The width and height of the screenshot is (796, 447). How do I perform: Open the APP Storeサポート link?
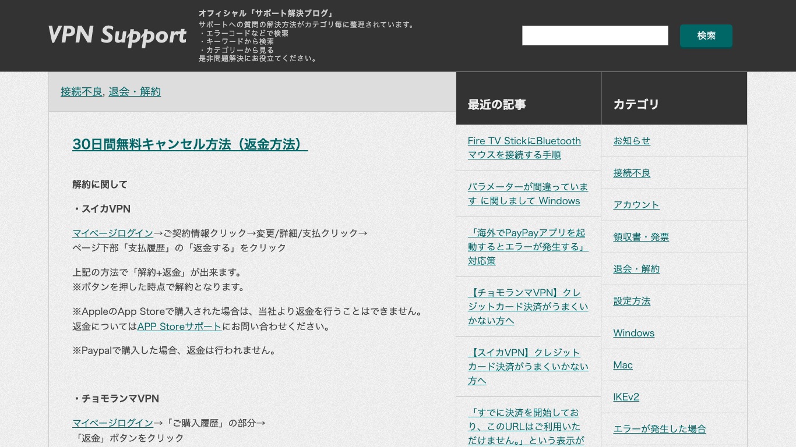pyautogui.click(x=179, y=327)
